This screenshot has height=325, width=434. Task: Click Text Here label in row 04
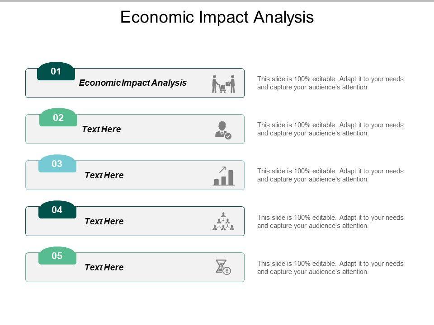(104, 221)
